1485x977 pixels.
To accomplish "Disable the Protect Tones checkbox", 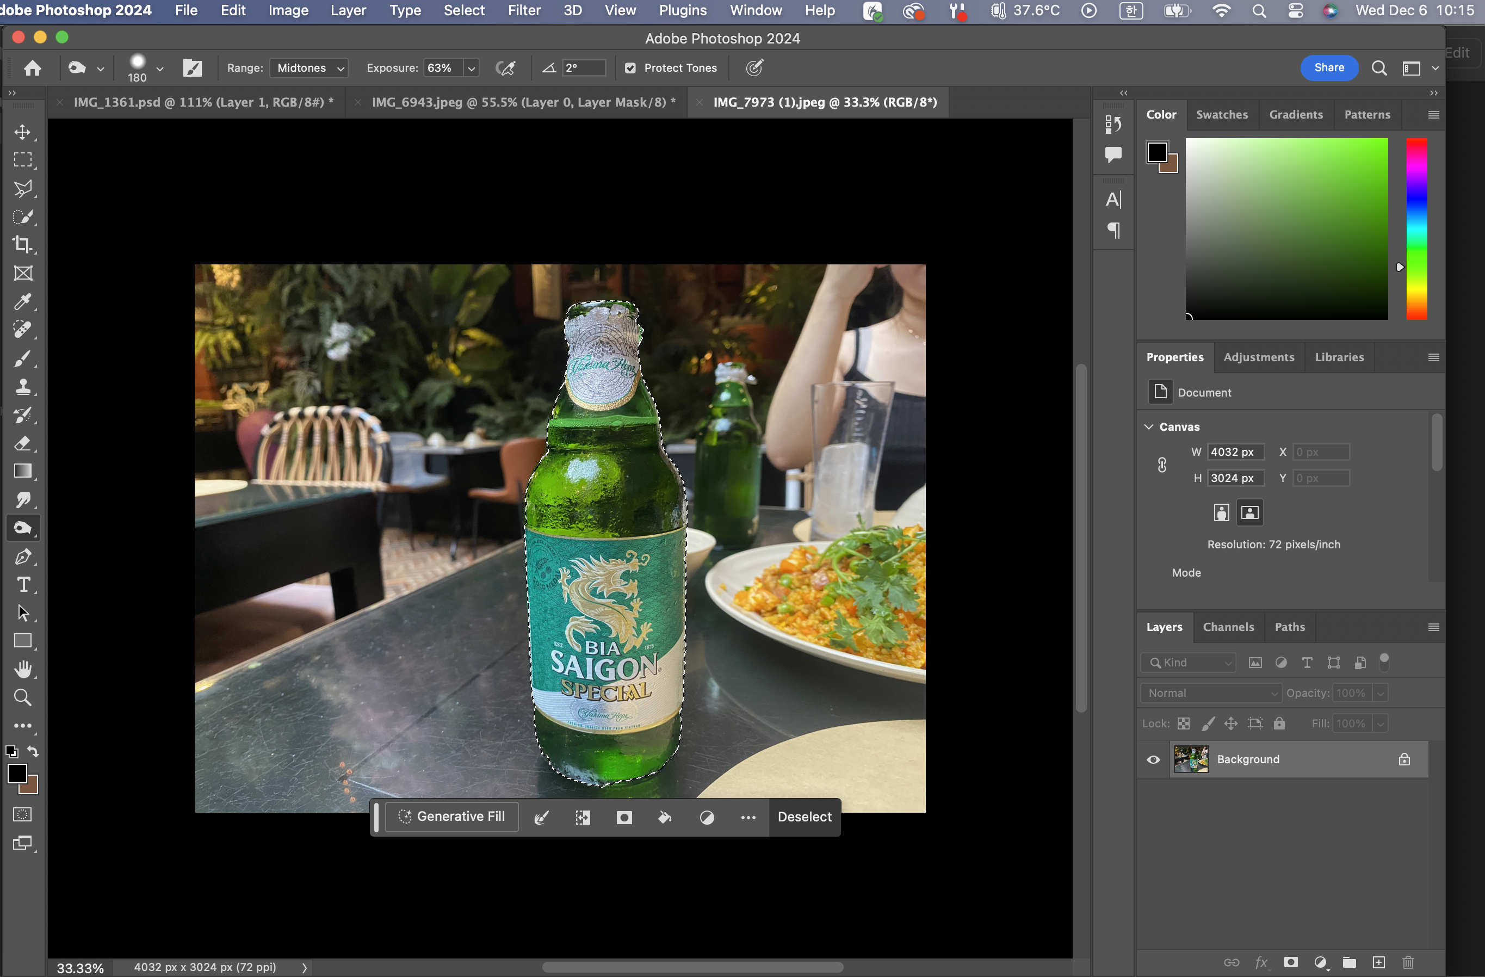I will 630,68.
